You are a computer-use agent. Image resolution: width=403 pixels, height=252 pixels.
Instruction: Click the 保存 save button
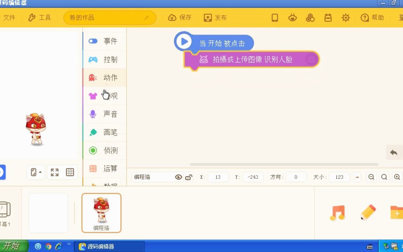[180, 17]
